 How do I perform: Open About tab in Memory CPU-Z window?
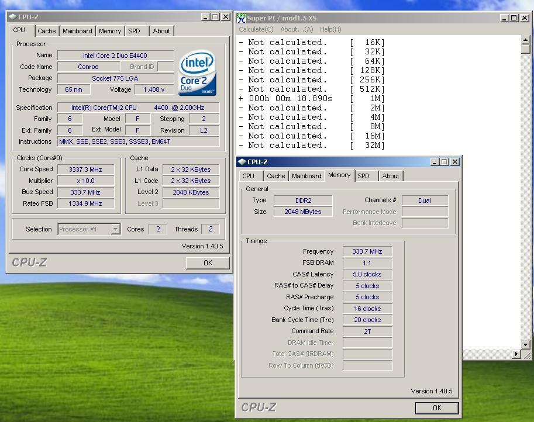coord(390,176)
